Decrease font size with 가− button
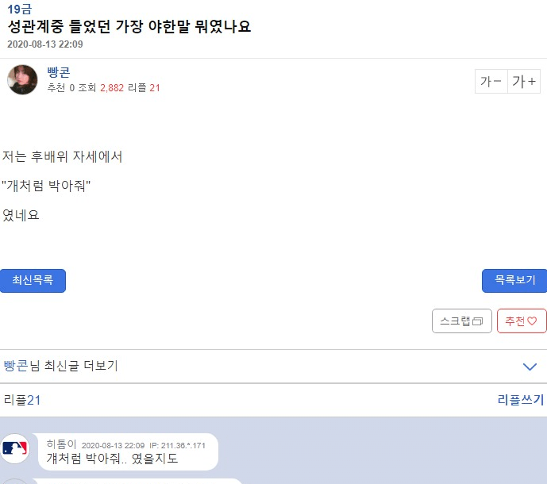Screen dimensions: 547x484 pos(491,82)
